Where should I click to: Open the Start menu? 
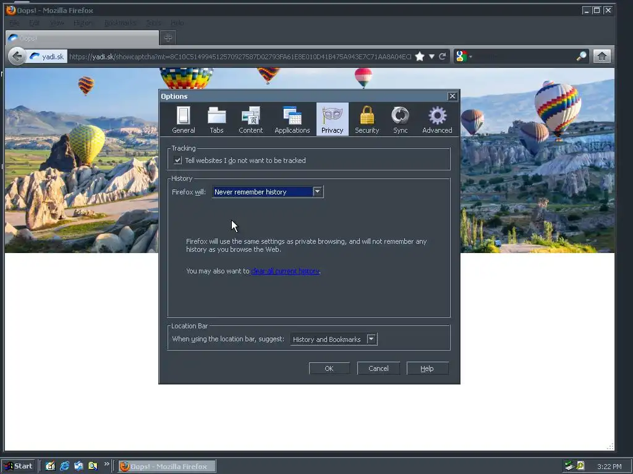[x=18, y=466]
